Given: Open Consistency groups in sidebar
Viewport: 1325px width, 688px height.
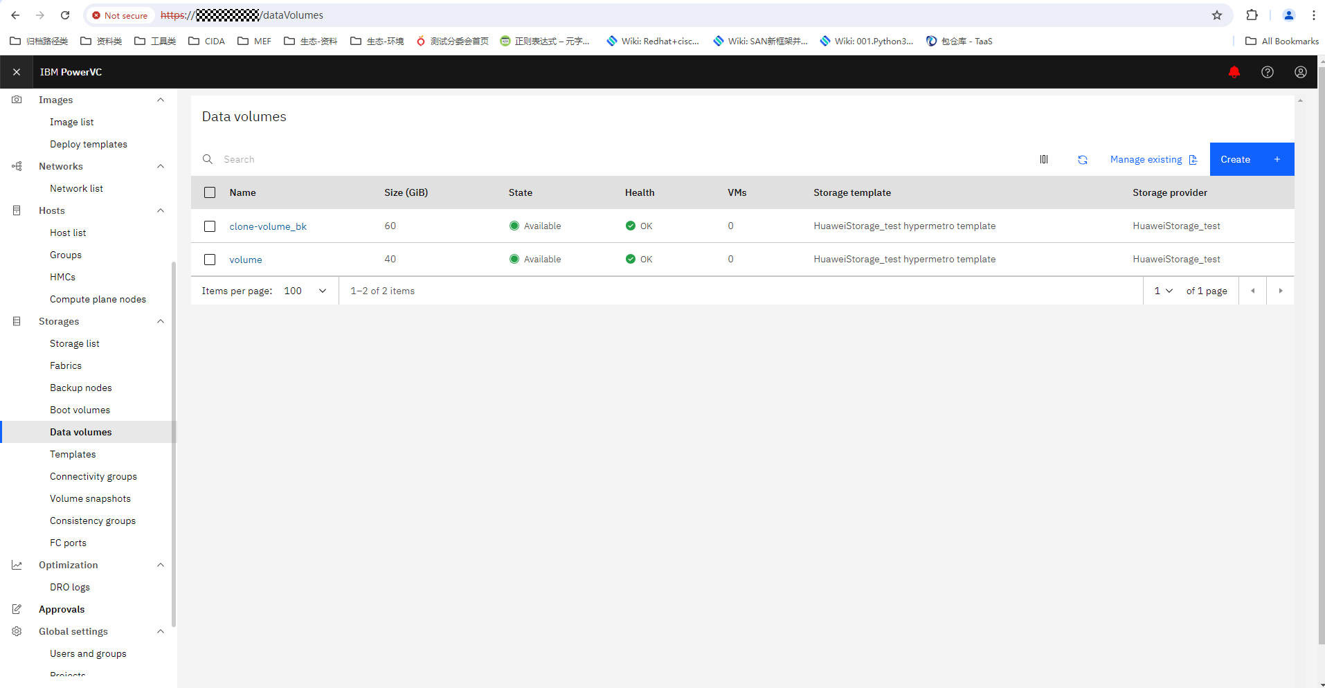Looking at the screenshot, I should [x=93, y=520].
